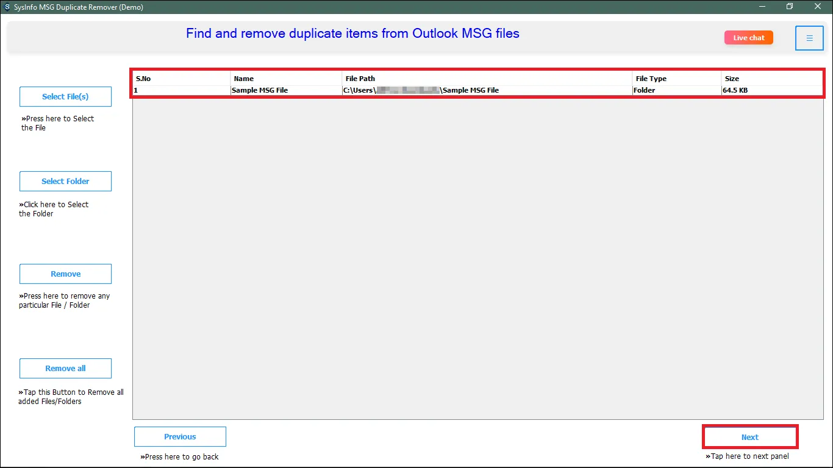This screenshot has width=833, height=468.
Task: Click the Select File(s) button
Action: pos(65,96)
